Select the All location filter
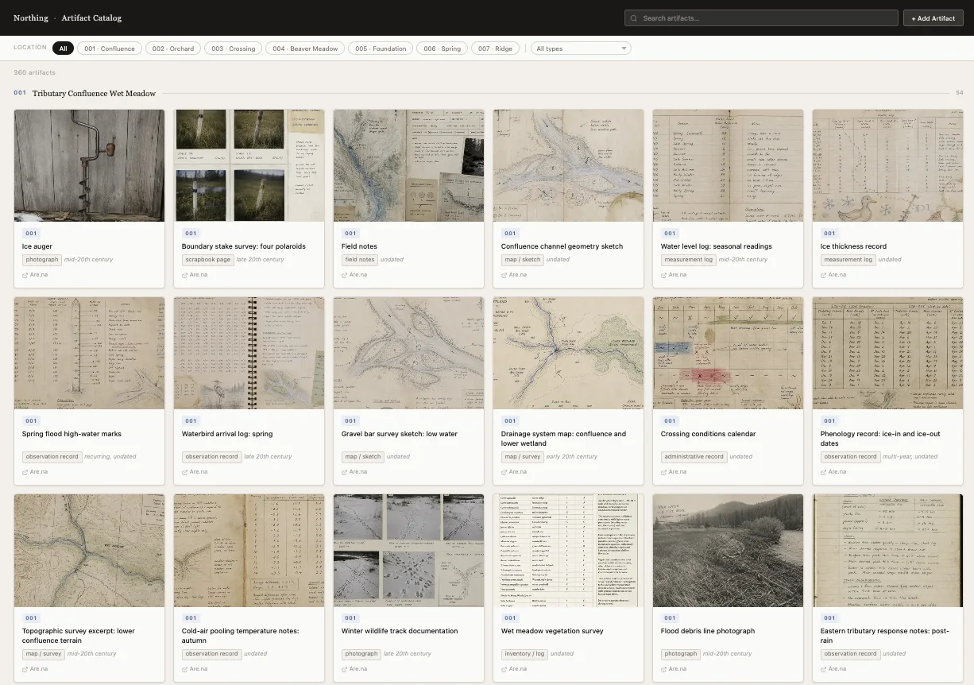Viewport: 974px width, 685px height. [64, 48]
